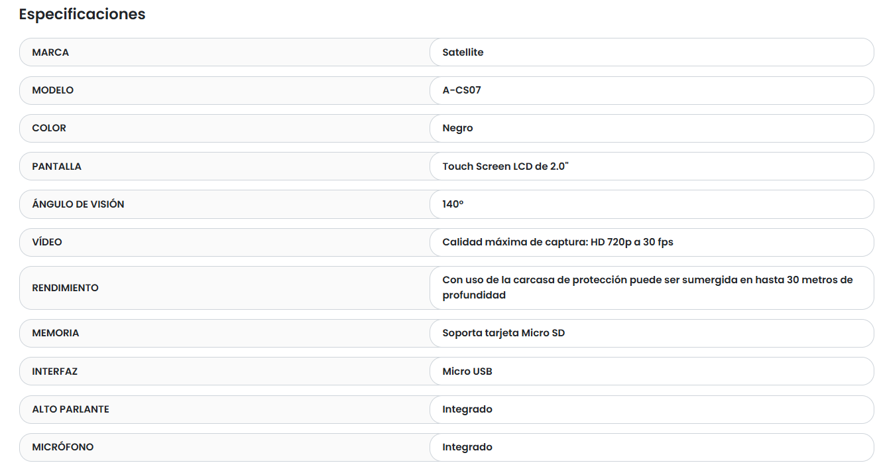Viewport: 875px width, 463px height.
Task: Click the HD 720p a 30 fps text
Action: [x=631, y=242]
